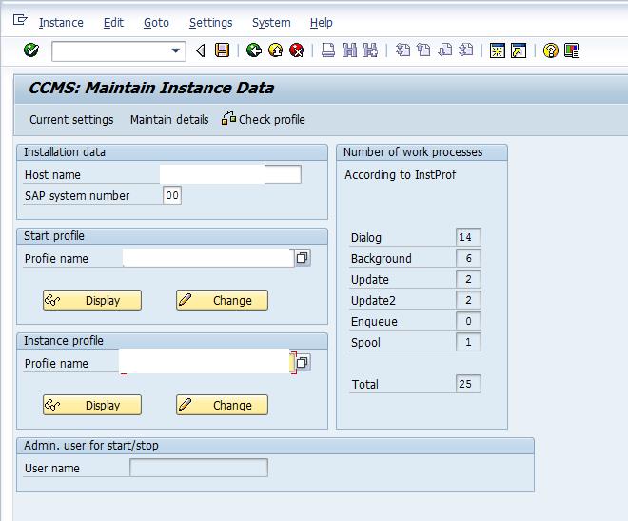
Task: Click the green Enter checkmark icon
Action: tap(31, 50)
